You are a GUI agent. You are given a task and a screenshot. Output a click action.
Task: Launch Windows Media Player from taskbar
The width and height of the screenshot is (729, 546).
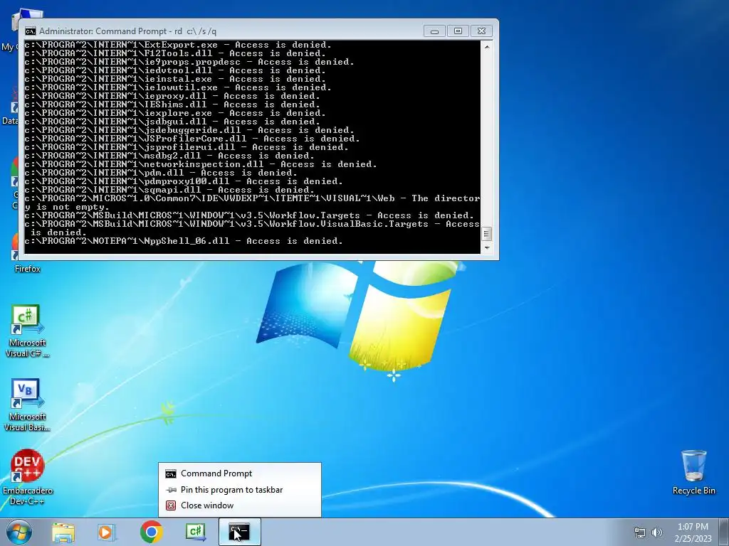[107, 532]
